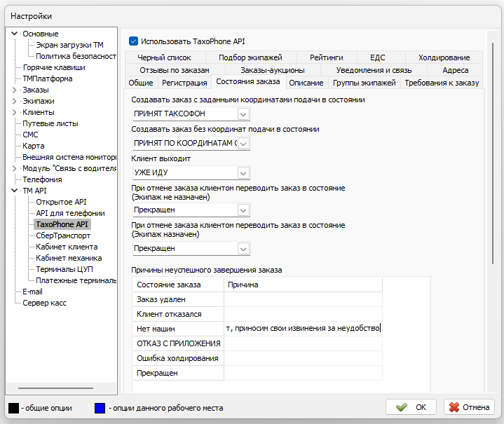Select API для телефонии tree item
The image size is (504, 424).
pyautogui.click(x=70, y=213)
